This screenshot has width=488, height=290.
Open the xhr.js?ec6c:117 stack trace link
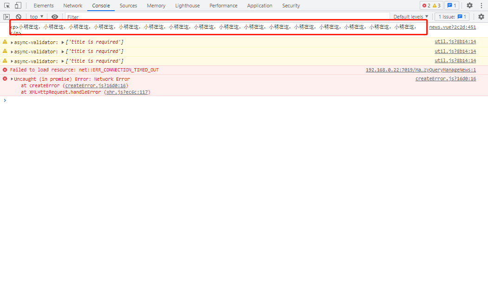(x=127, y=92)
